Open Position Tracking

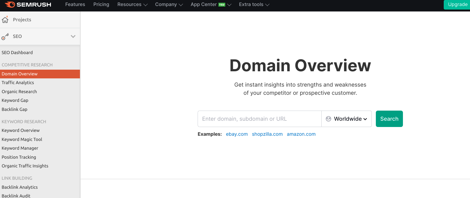click(x=19, y=157)
